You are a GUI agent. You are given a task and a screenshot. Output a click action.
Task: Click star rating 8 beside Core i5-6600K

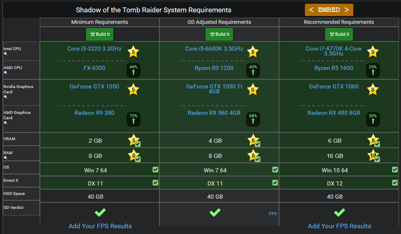(x=253, y=52)
